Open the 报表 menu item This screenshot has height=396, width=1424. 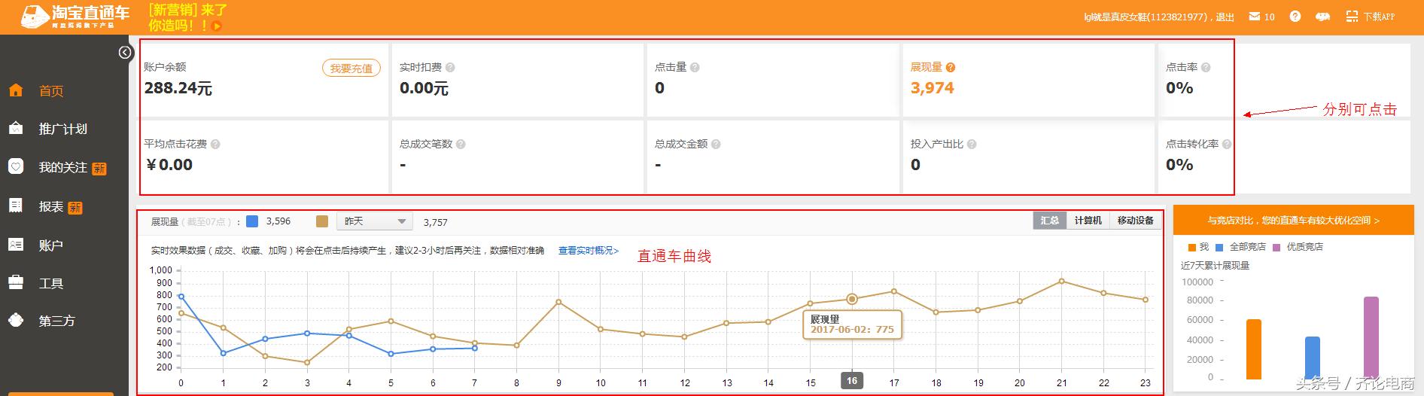click(51, 206)
